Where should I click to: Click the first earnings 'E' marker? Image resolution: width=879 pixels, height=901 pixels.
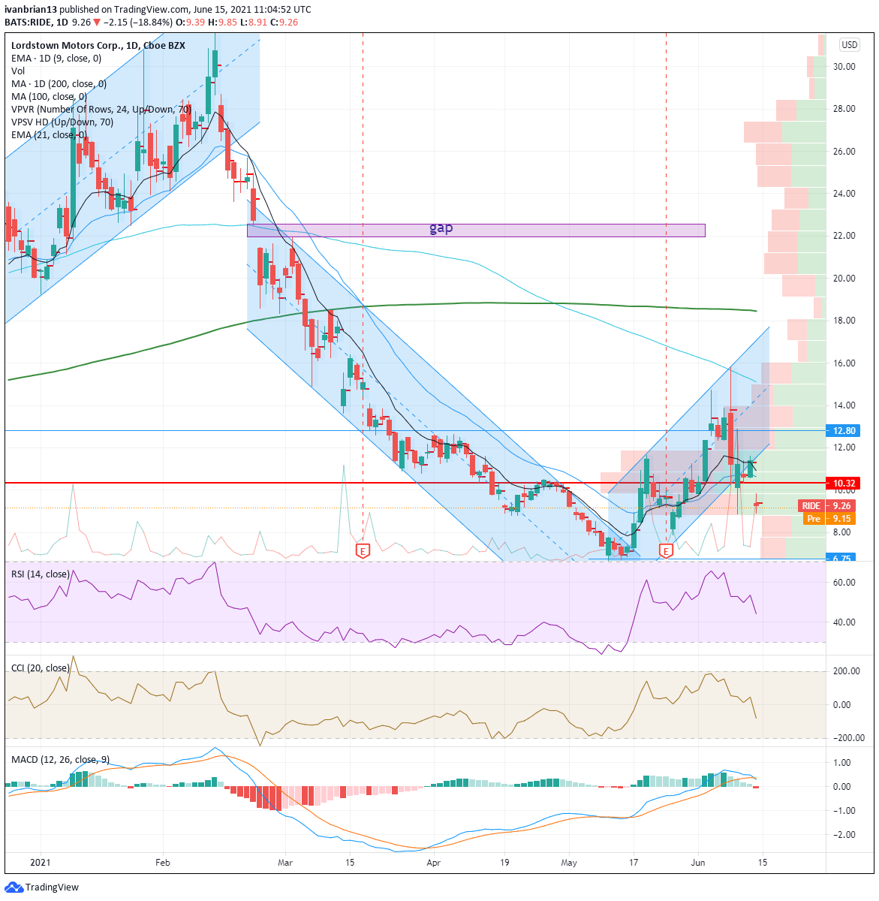coord(363,552)
